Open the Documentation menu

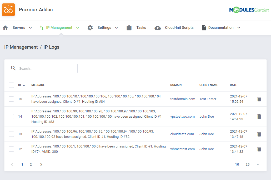[x=221, y=28]
